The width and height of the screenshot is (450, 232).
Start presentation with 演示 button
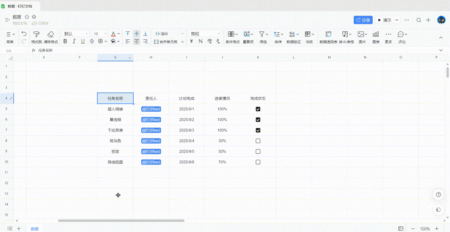[x=384, y=20]
